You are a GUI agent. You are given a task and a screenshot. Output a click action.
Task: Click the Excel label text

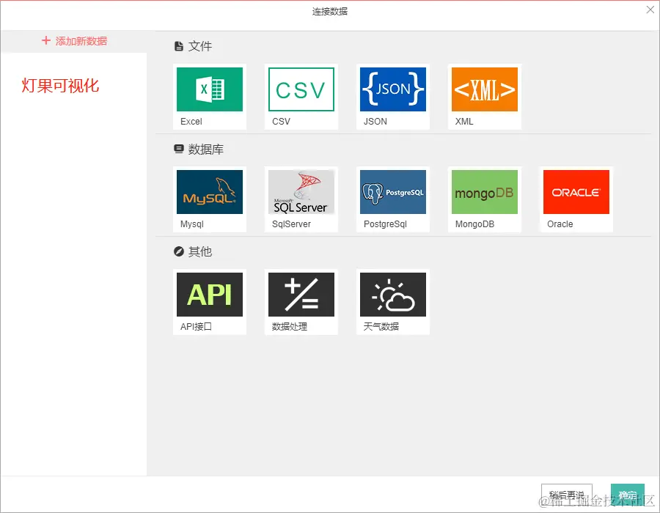pos(191,122)
